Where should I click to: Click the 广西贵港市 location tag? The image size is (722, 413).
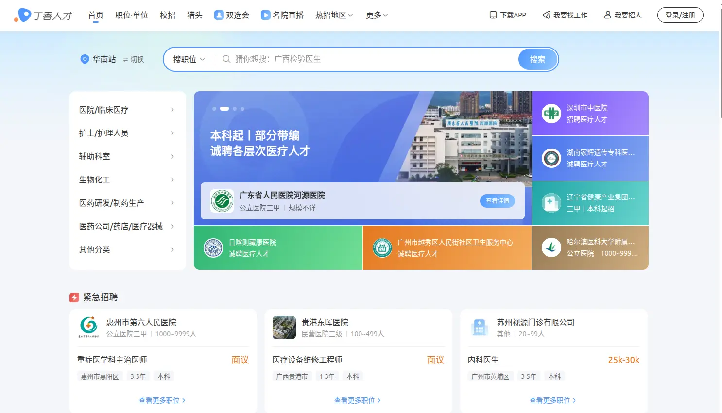click(292, 376)
